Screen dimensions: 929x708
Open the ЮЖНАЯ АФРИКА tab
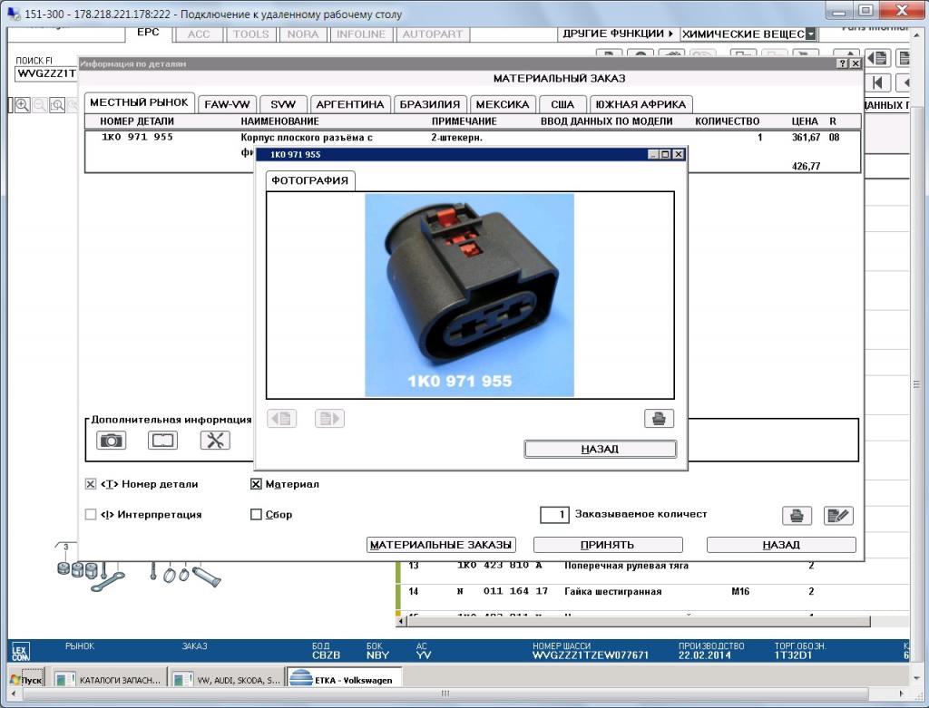(x=641, y=104)
